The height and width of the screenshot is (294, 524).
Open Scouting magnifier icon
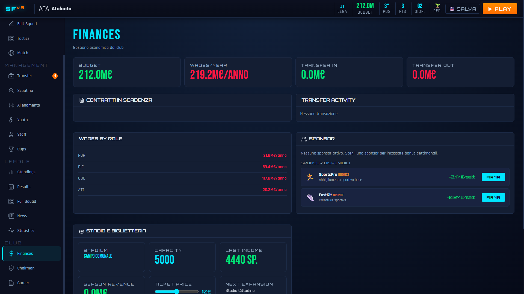click(11, 90)
